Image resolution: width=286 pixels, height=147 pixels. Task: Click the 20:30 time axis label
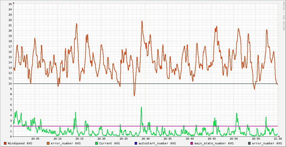click(x=146, y=139)
